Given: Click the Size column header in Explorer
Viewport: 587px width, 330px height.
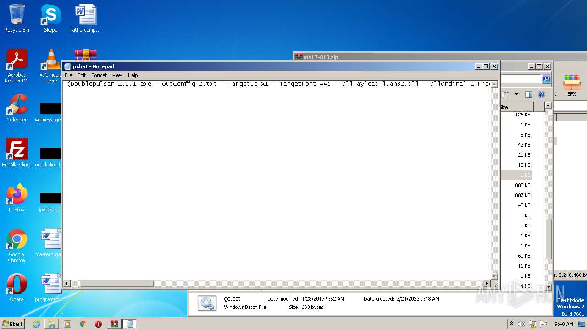Looking at the screenshot, I should 516,107.
